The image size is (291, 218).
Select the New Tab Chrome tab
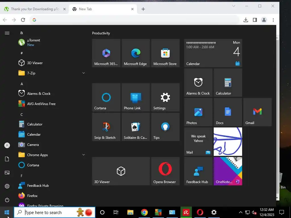click(x=103, y=9)
